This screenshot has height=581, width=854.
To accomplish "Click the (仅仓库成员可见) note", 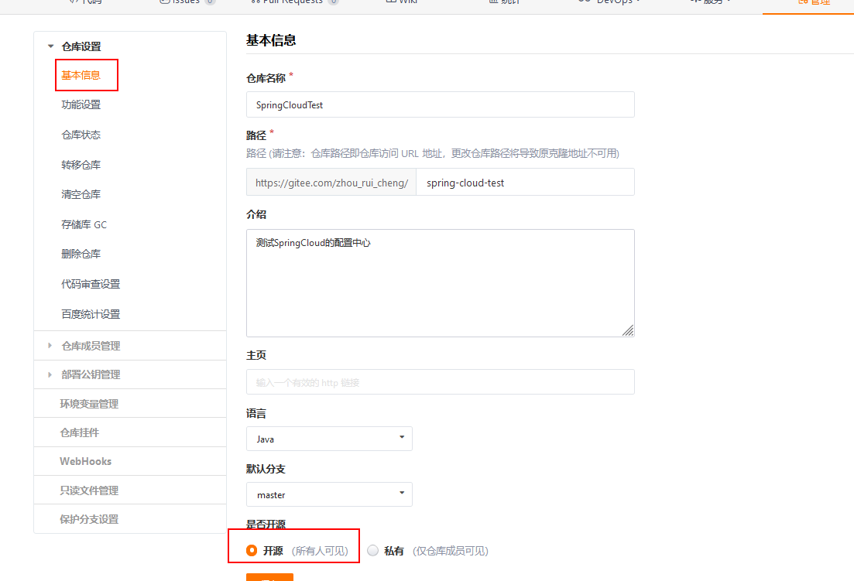I will pyautogui.click(x=451, y=551).
